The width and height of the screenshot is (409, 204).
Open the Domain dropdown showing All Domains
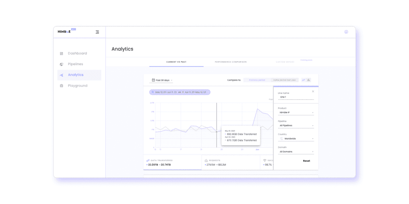296,152
